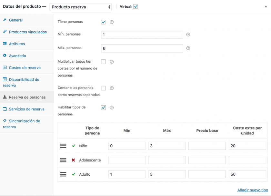Click help icon beside Máx. personas field
This screenshot has width=271, height=196.
(x=188, y=48)
